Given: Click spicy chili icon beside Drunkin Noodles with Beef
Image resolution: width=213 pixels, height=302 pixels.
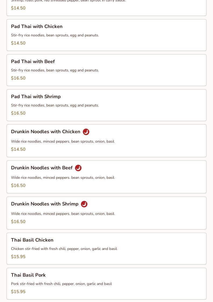Looking at the screenshot, I should 78,168.
